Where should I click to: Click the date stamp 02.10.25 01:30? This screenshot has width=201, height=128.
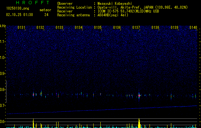point(19,15)
